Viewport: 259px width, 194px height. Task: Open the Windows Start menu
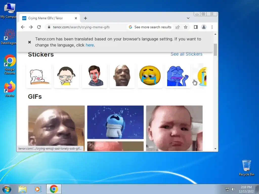[x=7, y=189]
